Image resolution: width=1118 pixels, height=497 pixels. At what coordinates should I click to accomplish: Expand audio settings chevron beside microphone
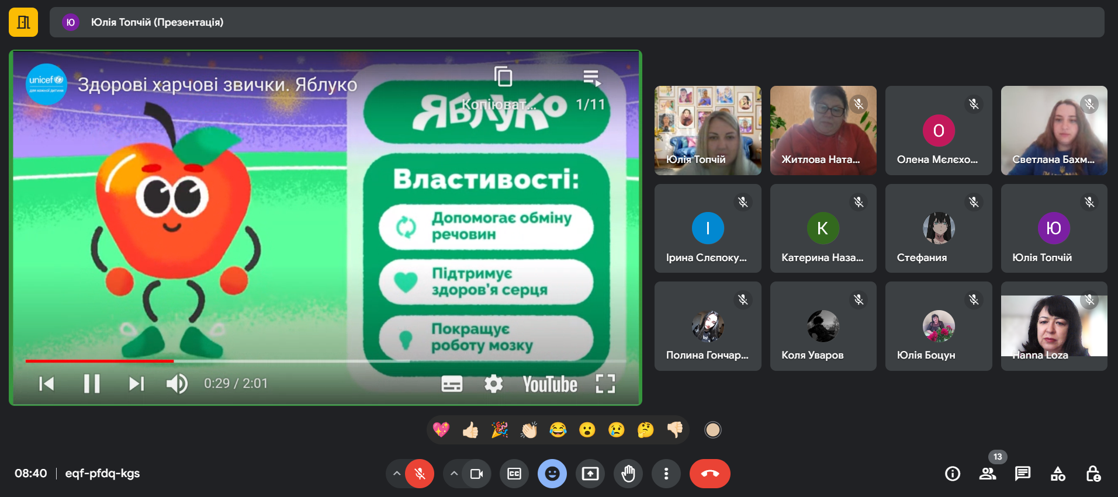tap(397, 474)
